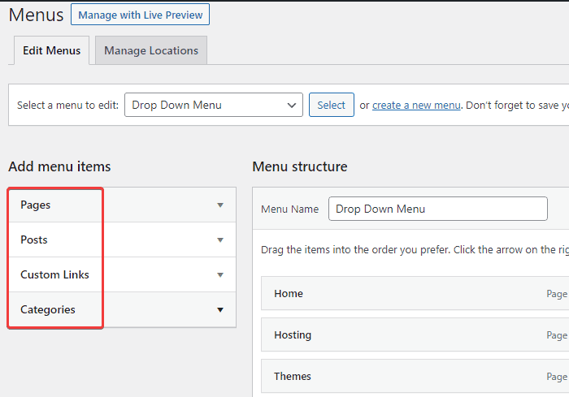Open the menu selection dropdown
569x397 pixels.
[214, 105]
